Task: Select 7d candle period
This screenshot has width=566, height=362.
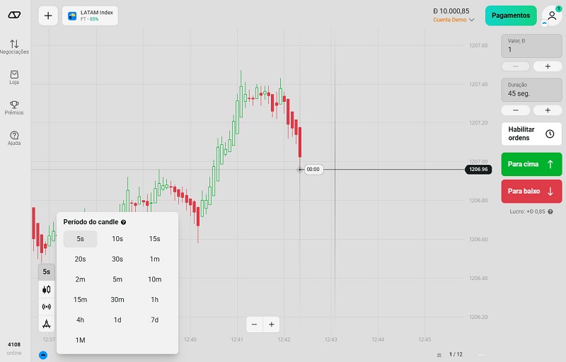Action: [x=154, y=320]
